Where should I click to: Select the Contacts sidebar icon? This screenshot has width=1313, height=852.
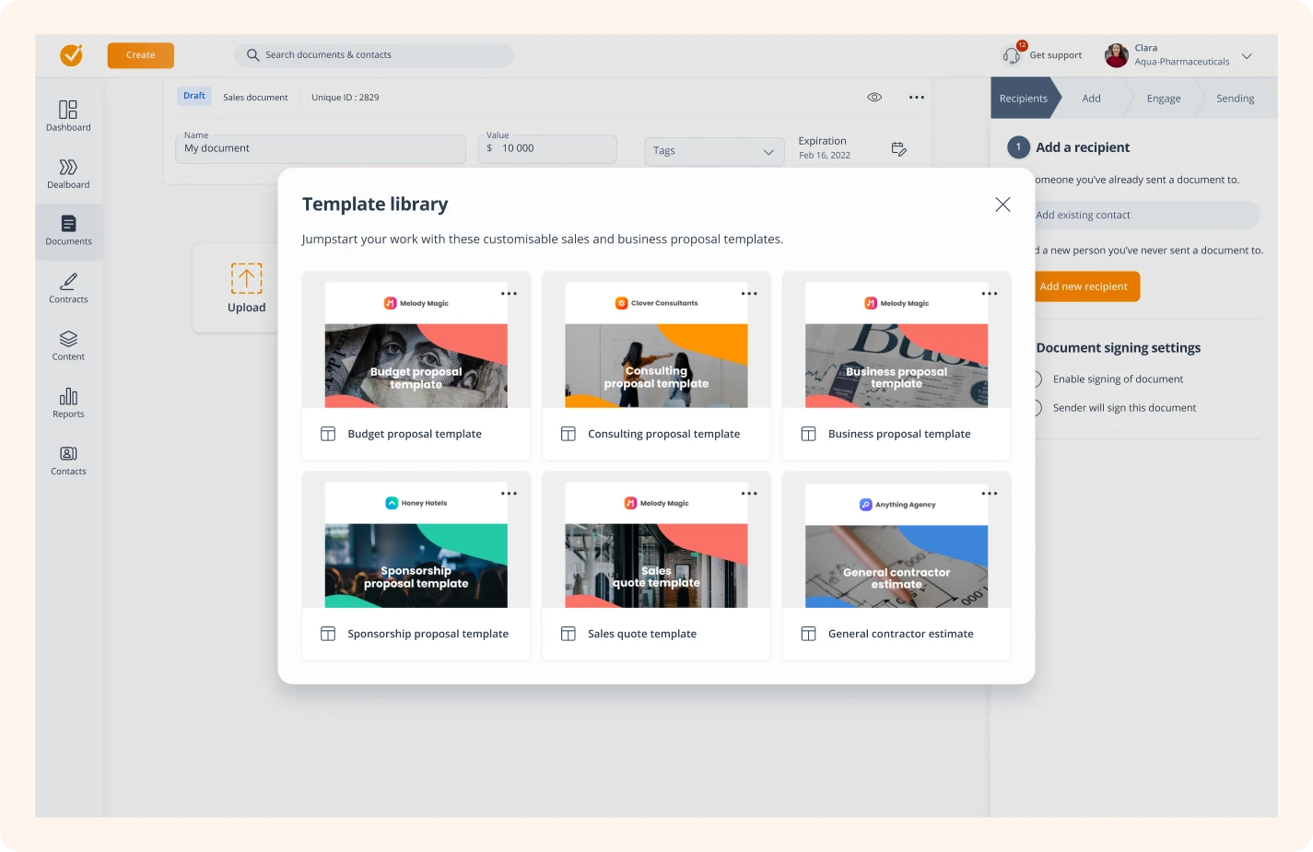coord(67,460)
